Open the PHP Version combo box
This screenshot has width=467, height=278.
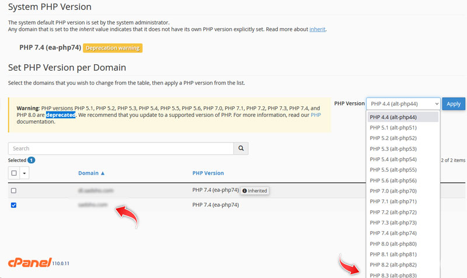click(x=403, y=104)
